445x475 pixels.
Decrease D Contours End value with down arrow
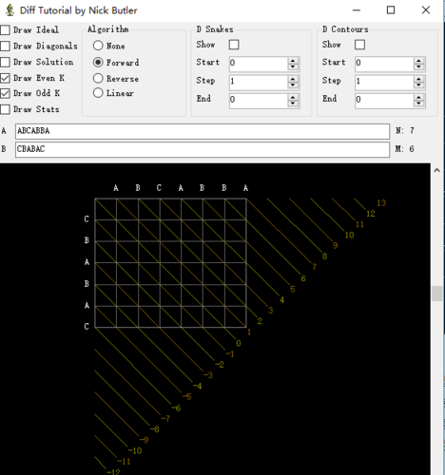click(x=418, y=104)
